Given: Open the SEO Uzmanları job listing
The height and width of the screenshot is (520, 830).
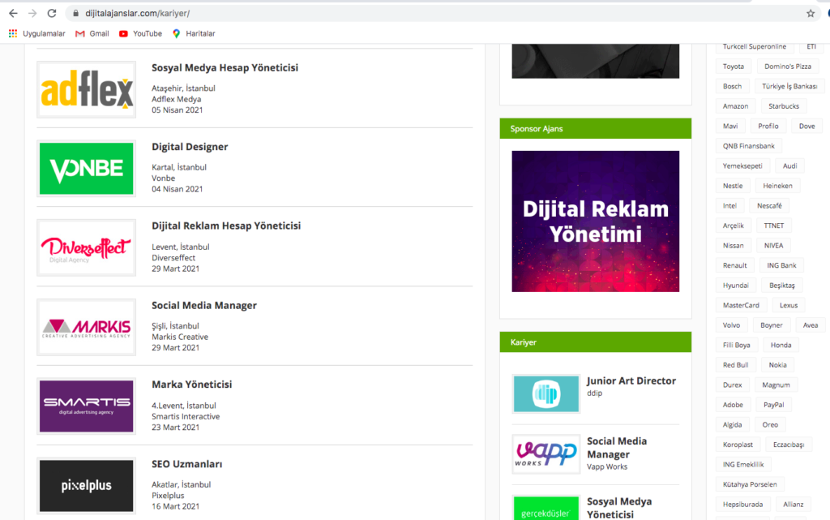Looking at the screenshot, I should [186, 464].
